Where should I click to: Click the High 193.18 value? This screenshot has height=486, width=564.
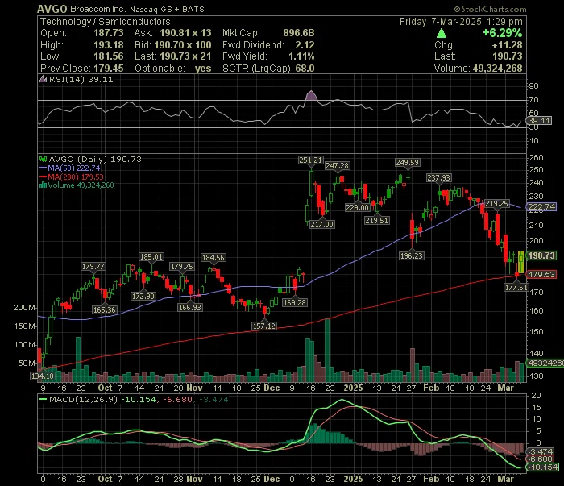tap(109, 45)
